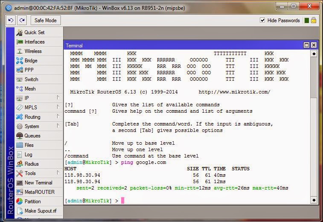Image resolution: width=323 pixels, height=222 pixels.
Task: Expand the Routing submenu arrow
Action: coord(58,117)
